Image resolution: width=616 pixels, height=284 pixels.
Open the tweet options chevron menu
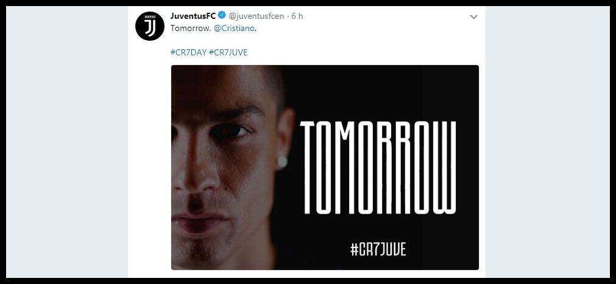[x=474, y=17]
